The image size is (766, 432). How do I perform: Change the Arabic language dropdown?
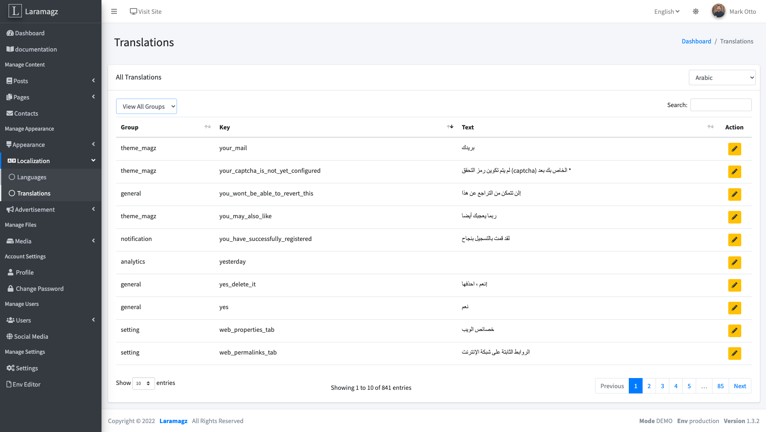pyautogui.click(x=722, y=77)
